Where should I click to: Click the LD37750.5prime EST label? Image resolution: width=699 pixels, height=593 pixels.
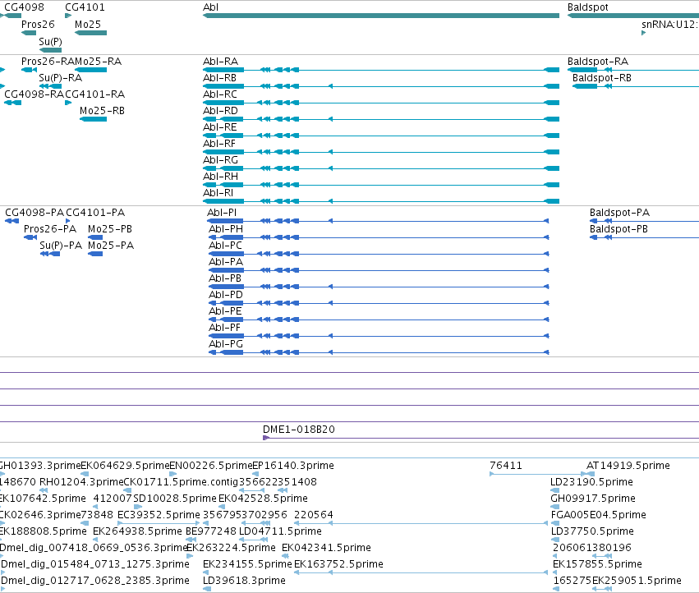click(592, 531)
